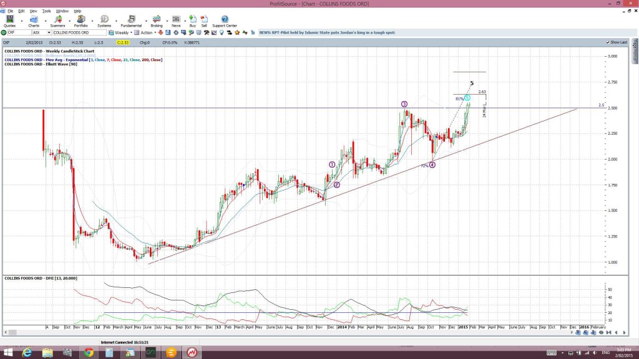Click the chart scroll right triangle
The height and width of the screenshot is (359, 639).
(624, 333)
